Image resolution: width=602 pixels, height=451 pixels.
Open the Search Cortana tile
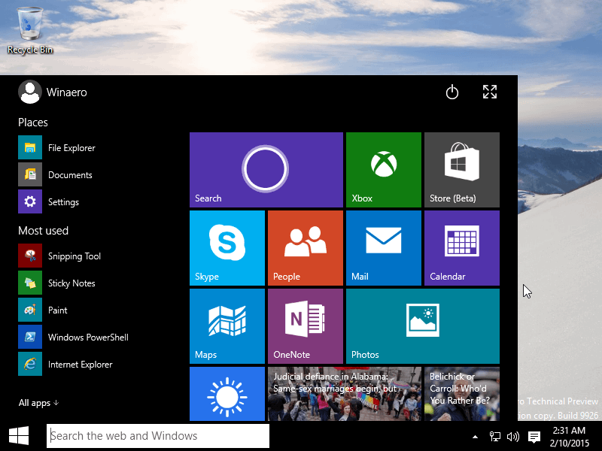click(x=266, y=170)
